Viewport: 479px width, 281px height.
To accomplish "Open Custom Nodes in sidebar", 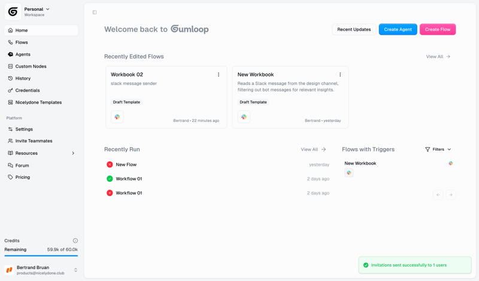I will click(41, 66).
